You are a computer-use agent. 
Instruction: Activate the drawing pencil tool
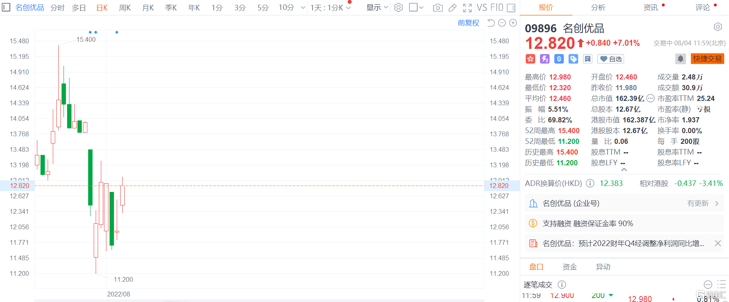[452, 8]
